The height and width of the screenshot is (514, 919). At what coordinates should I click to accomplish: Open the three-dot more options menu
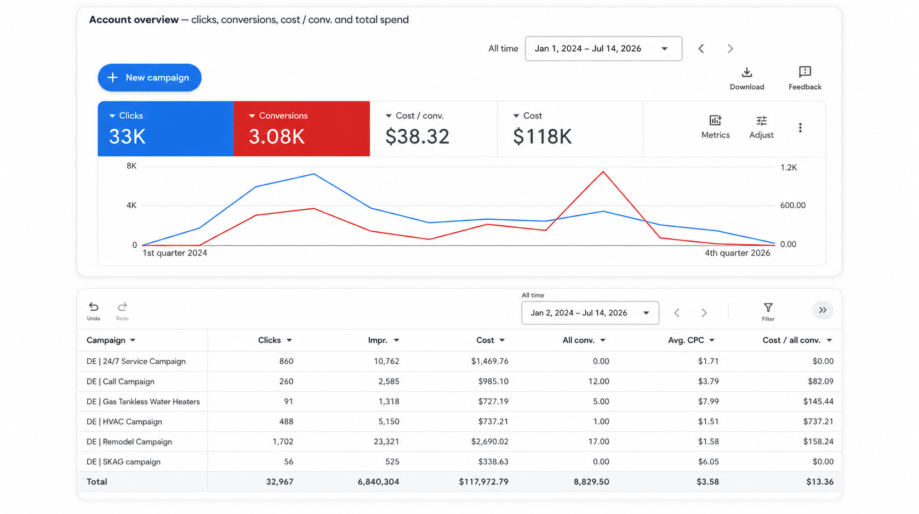(x=800, y=128)
